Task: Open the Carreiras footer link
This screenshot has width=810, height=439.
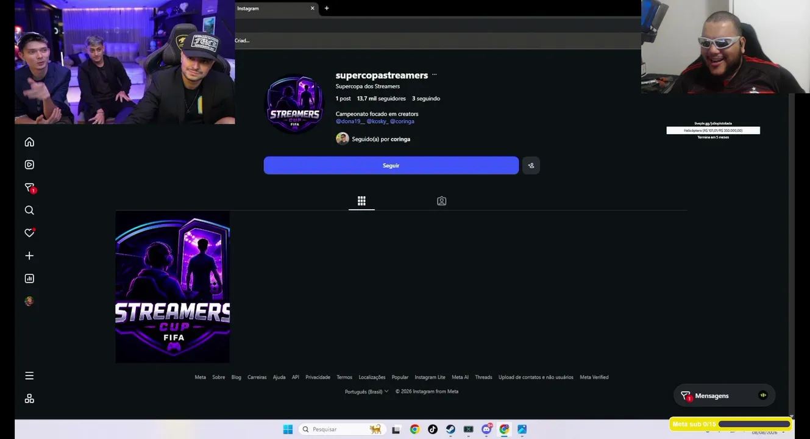Action: [x=257, y=377]
